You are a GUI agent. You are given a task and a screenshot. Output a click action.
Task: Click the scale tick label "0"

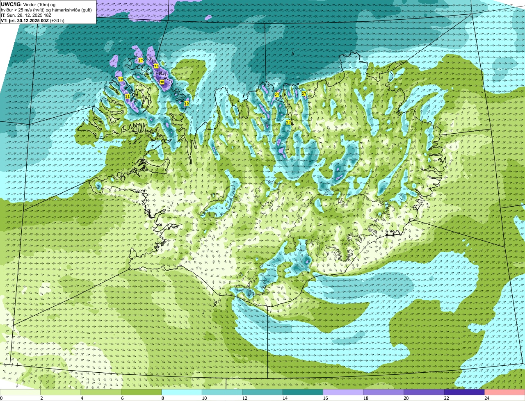click(x=1, y=398)
